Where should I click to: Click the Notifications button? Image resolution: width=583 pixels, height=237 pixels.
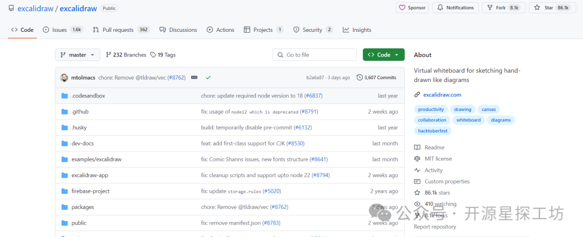tap(456, 8)
